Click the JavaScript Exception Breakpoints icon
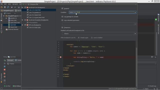 click(27, 20)
